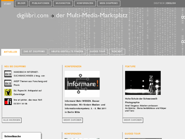Open the black-and-white dancer feature photo

[143, 83]
